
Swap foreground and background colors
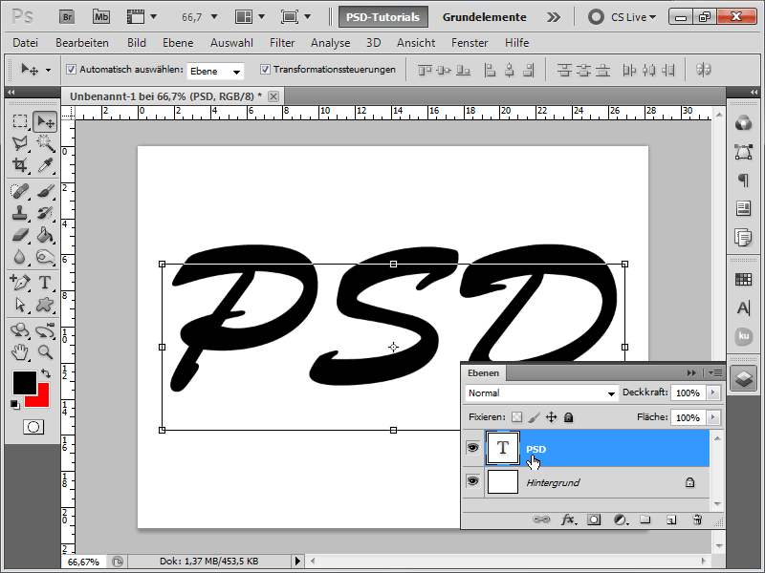(46, 373)
